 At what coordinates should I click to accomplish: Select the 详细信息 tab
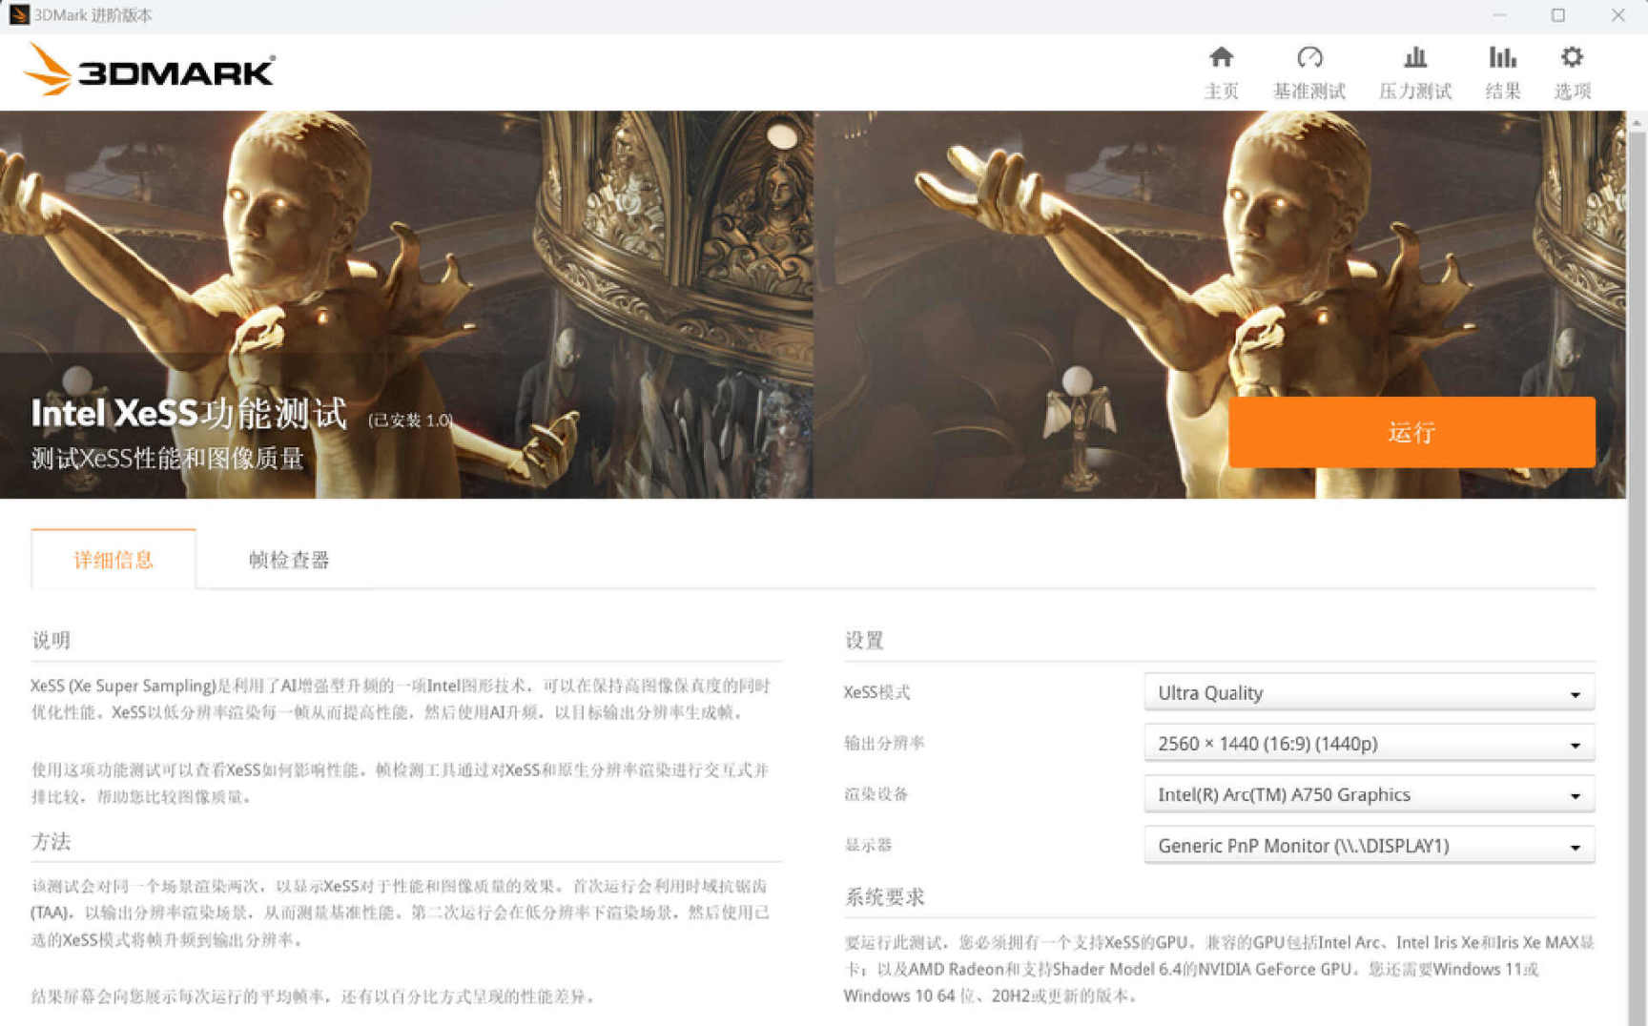(x=113, y=560)
